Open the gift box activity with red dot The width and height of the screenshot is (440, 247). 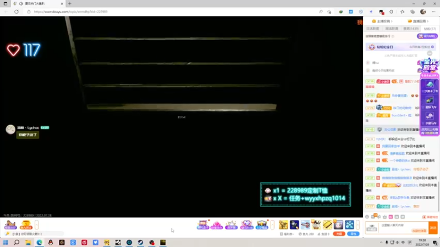click(202, 224)
